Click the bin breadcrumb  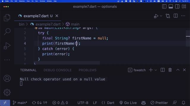[x=22, y=24]
